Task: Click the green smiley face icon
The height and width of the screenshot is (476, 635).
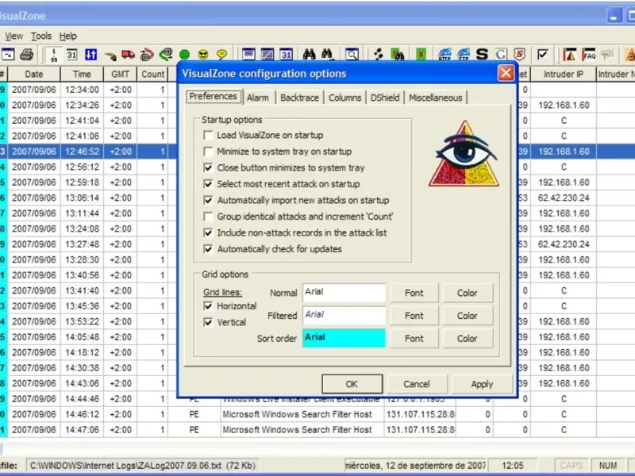Action: click(x=184, y=54)
